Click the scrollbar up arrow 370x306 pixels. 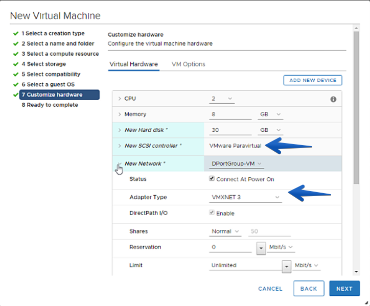click(x=356, y=28)
